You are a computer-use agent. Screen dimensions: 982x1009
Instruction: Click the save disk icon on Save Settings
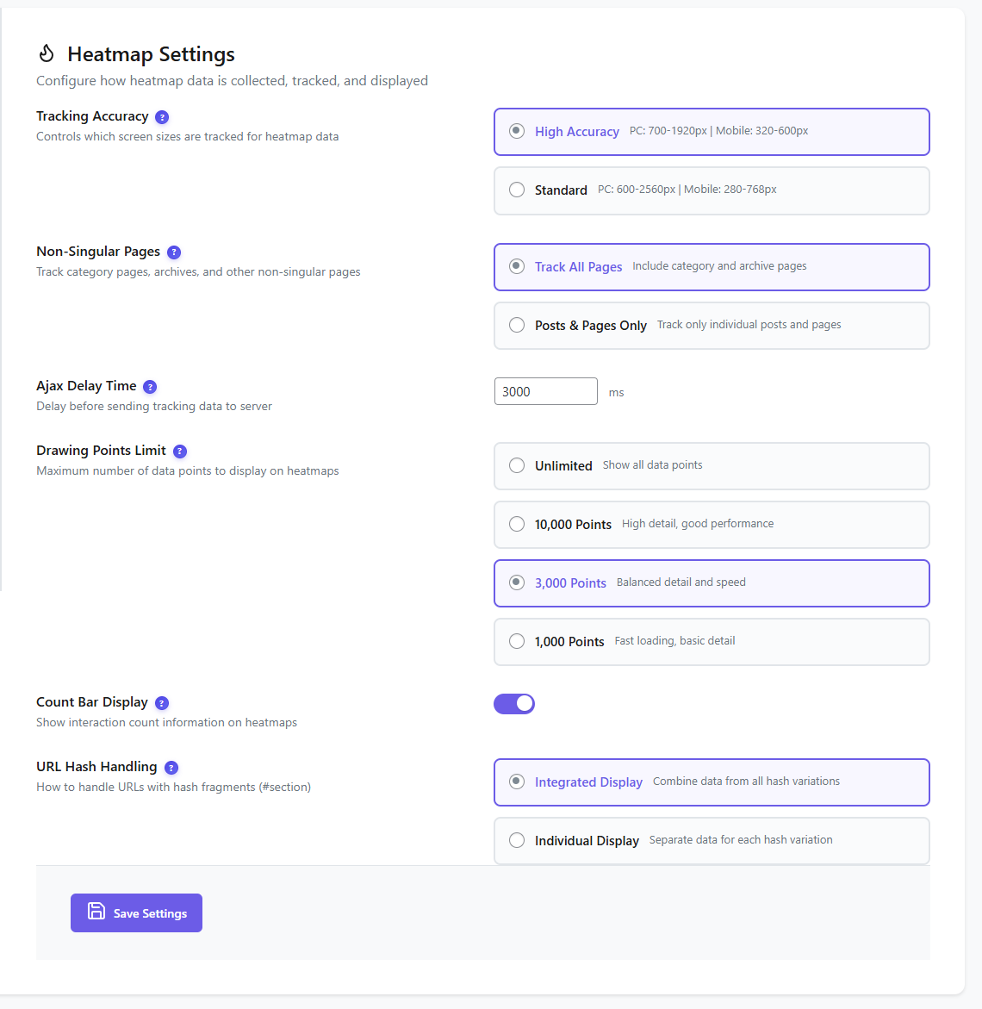96,912
